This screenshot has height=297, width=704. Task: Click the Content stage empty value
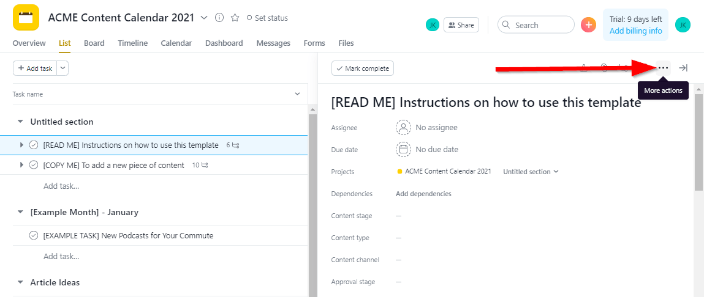(x=398, y=216)
